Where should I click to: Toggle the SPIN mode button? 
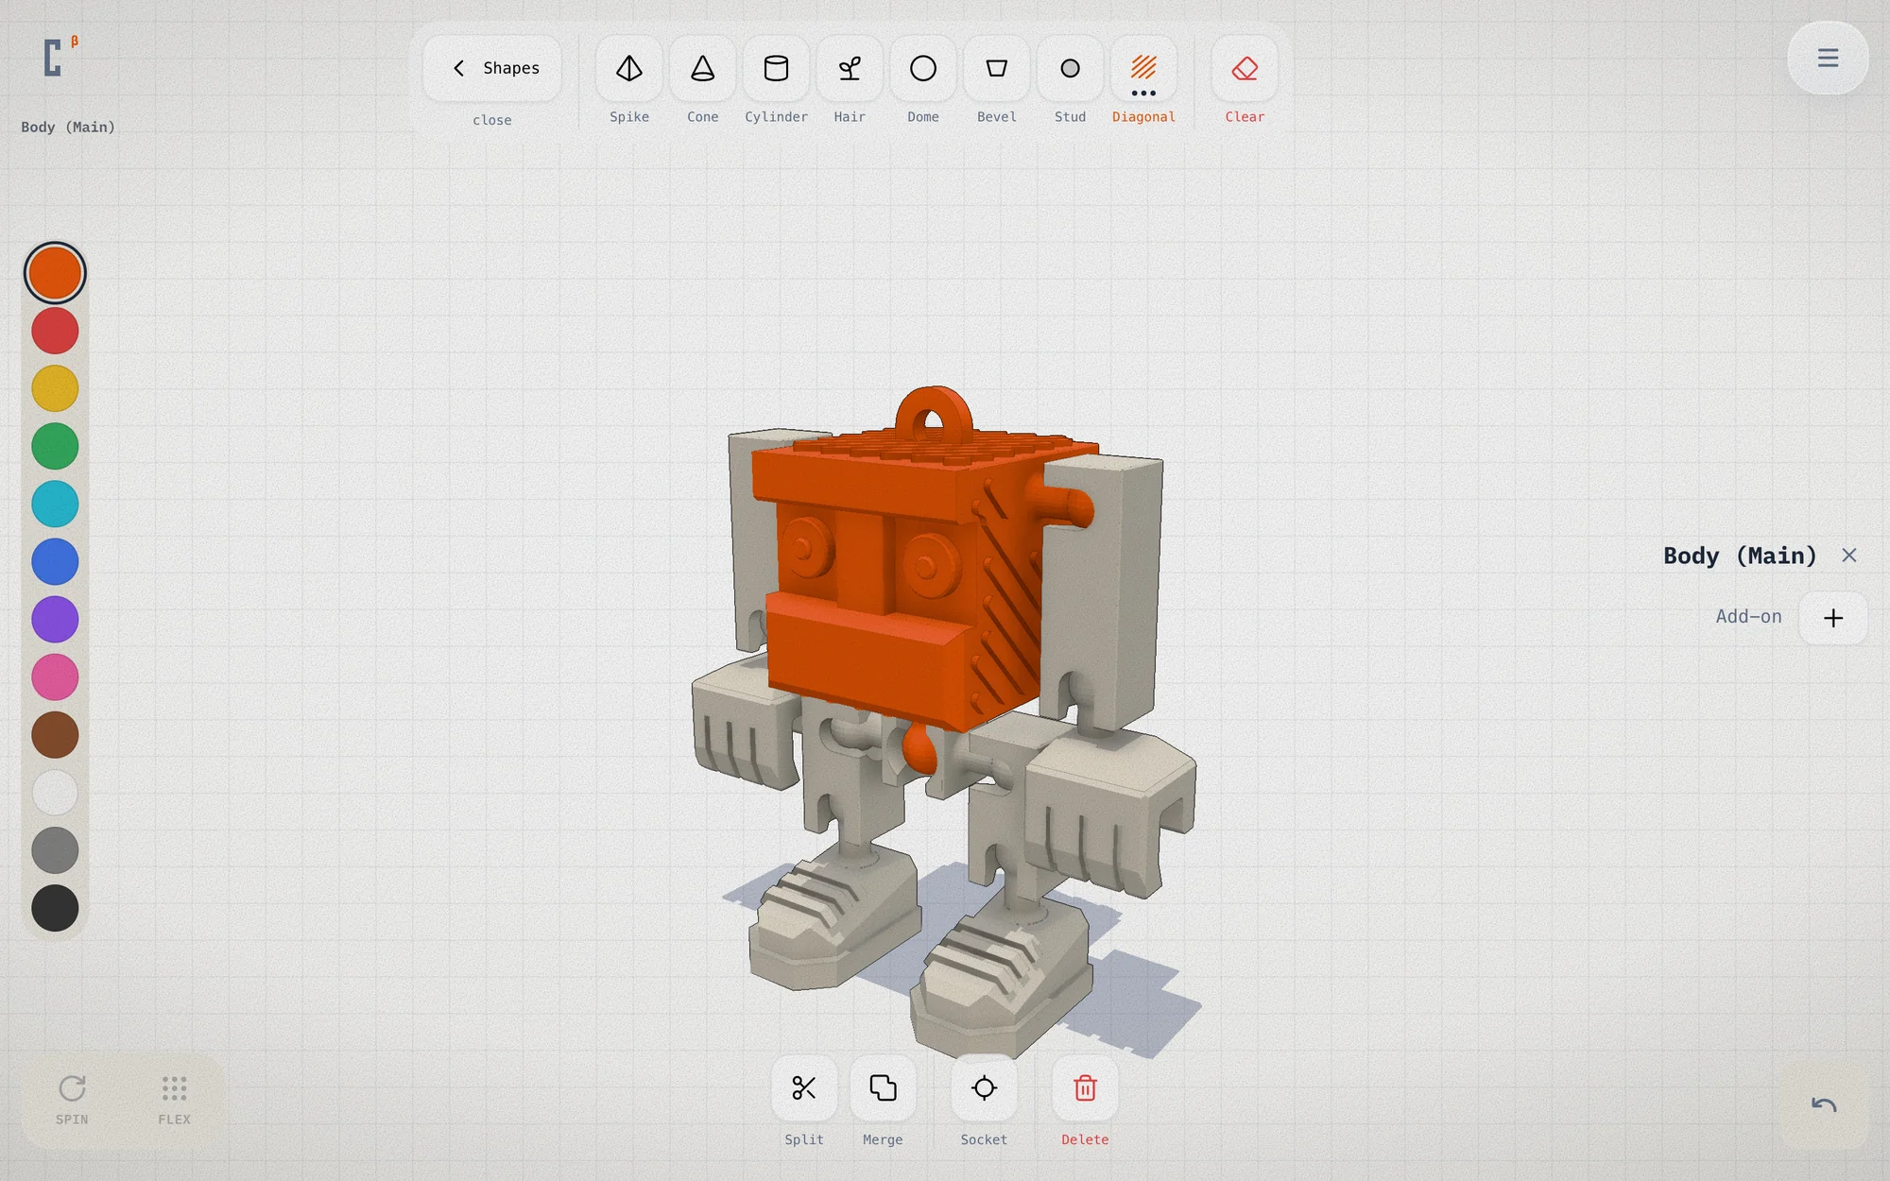[72, 1100]
